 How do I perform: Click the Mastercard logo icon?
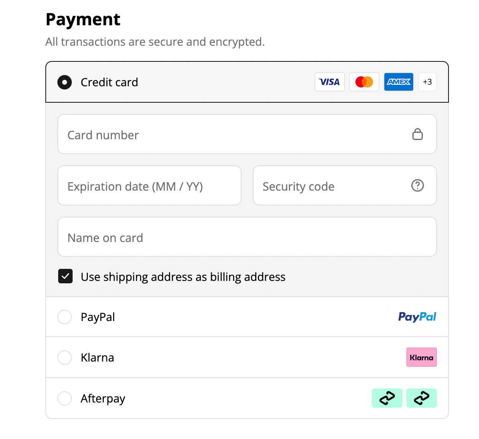[364, 82]
